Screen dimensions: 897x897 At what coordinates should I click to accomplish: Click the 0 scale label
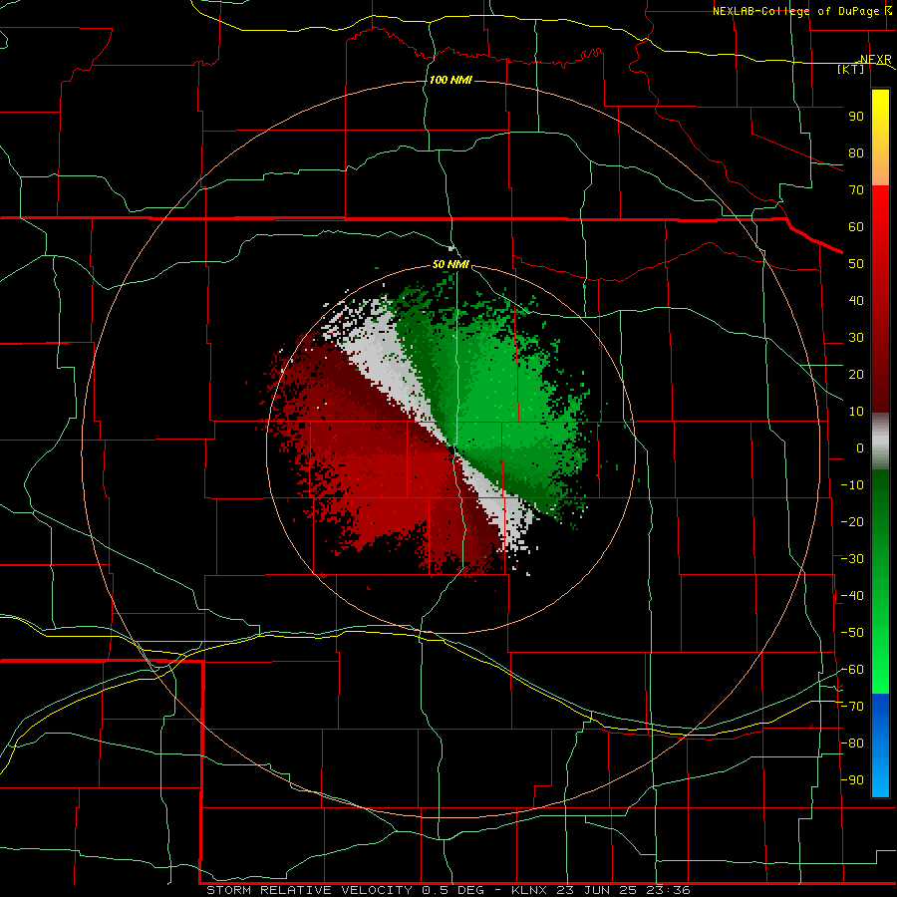coord(860,448)
